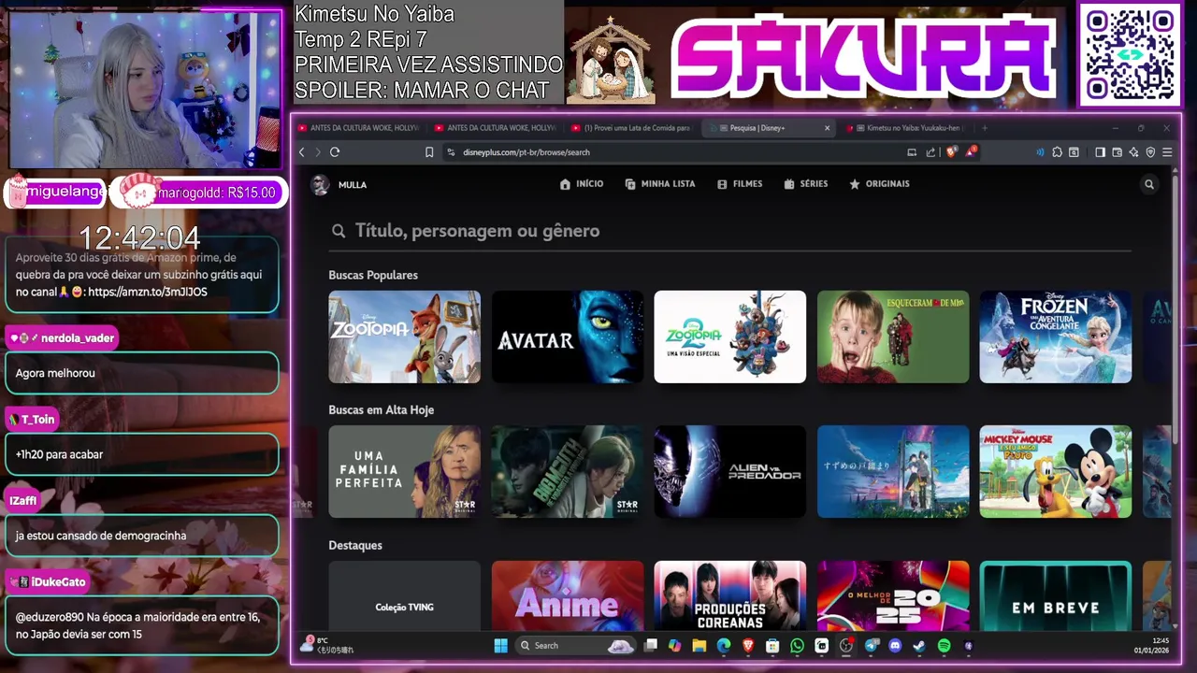This screenshot has height=673, width=1197.
Task: Open Task View on the taskbar
Action: [650, 645]
